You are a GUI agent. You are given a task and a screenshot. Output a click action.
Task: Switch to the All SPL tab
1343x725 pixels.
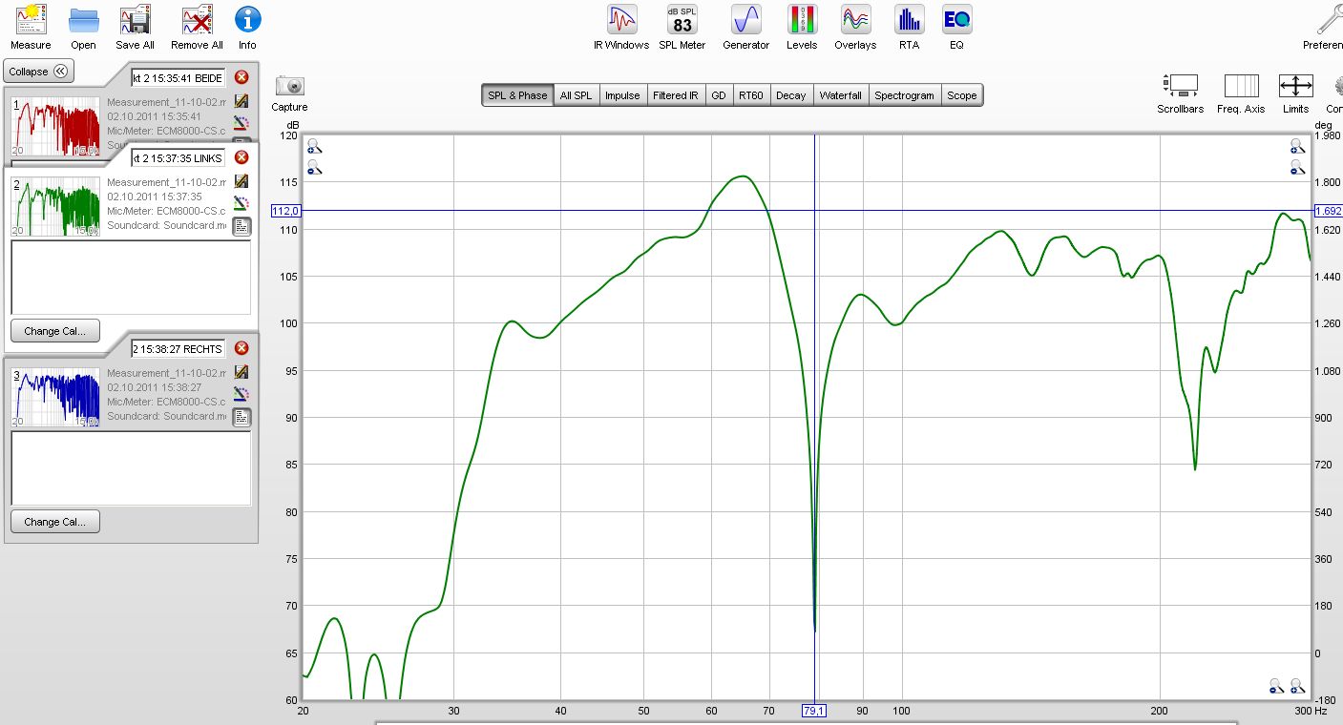click(x=576, y=95)
